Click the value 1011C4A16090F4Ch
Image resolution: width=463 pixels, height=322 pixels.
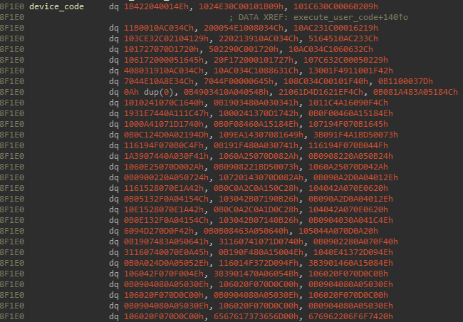click(x=348, y=103)
